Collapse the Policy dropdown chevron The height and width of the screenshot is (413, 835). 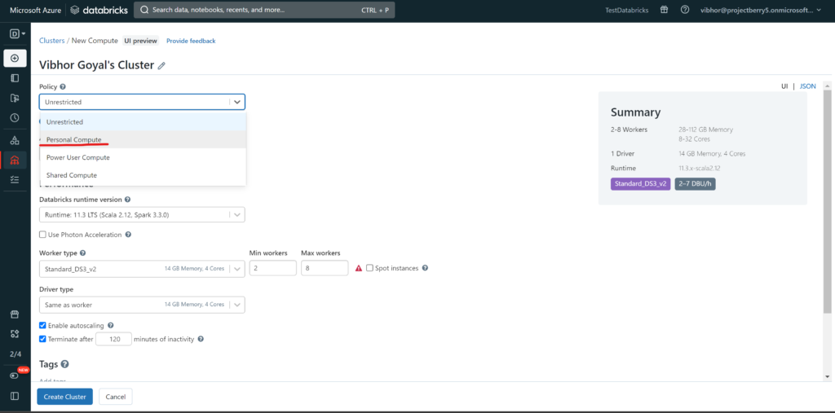[237, 102]
